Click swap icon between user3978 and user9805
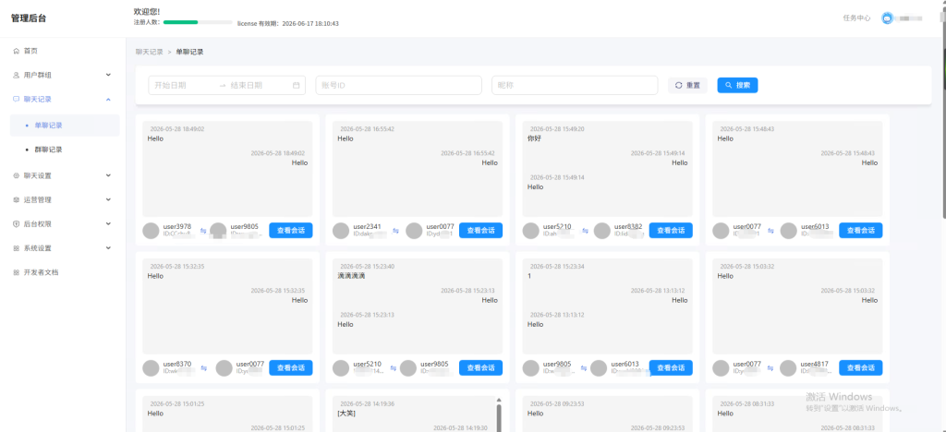Viewport: 946px width, 432px height. [203, 231]
